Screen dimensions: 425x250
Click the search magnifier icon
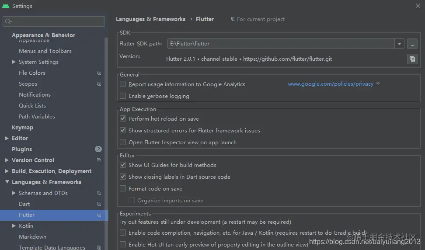[x=8, y=21]
